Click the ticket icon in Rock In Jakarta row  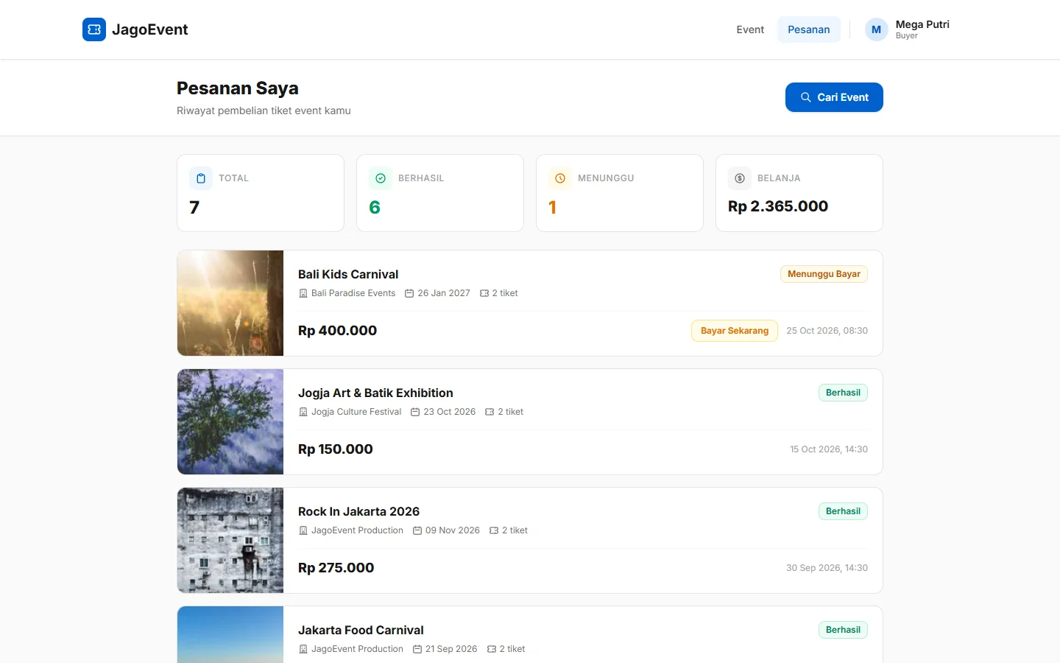click(494, 530)
